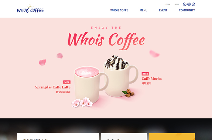Select the Springday Caffe Latte title
Image resolution: width=212 pixels, height=140 pixels.
pyautogui.click(x=53, y=87)
